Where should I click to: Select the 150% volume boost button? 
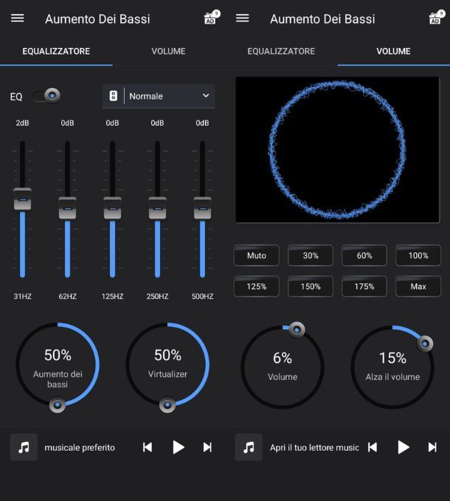[x=311, y=286]
